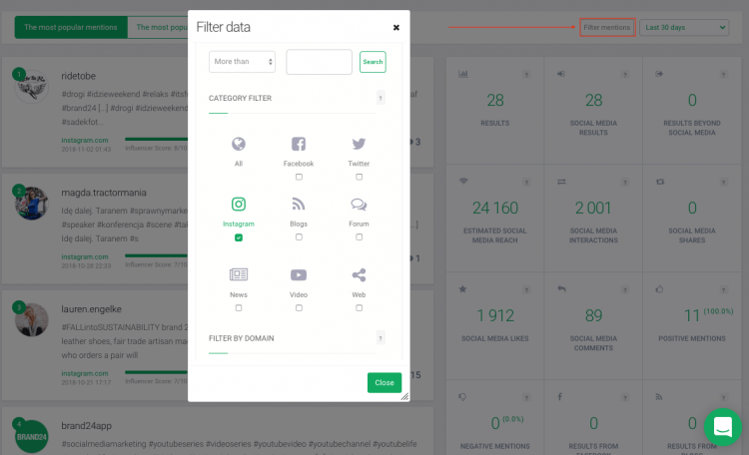This screenshot has width=749, height=455.
Task: Click the Twitter bird icon
Action: [x=359, y=145]
